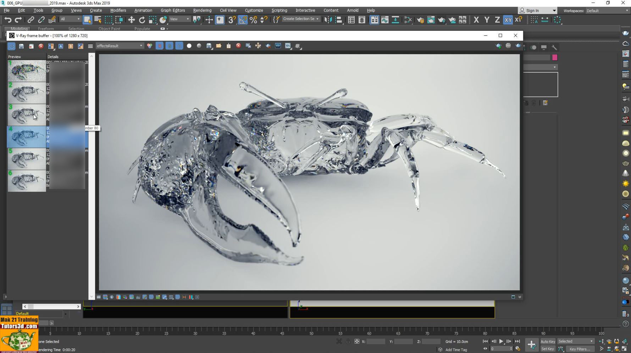Image resolution: width=631 pixels, height=353 pixels.
Task: Delete history image with red X
Action: click(x=41, y=46)
